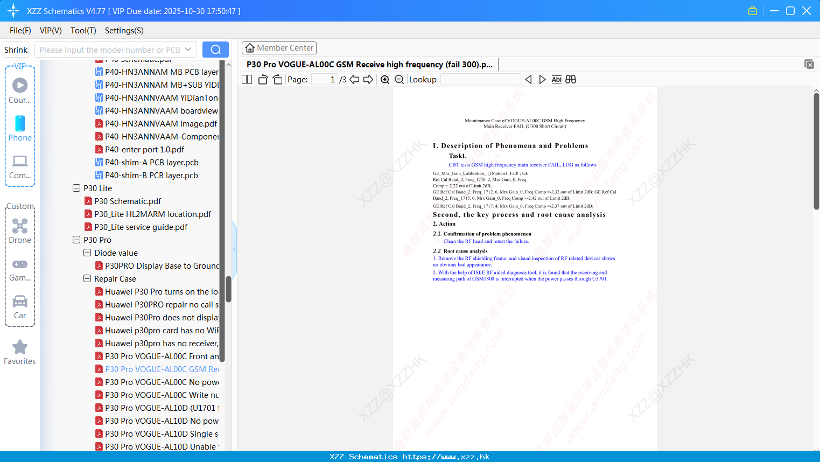Image resolution: width=820 pixels, height=462 pixels.
Task: Open P40-HN3ANNVAAM image.pdf
Action: click(156, 123)
